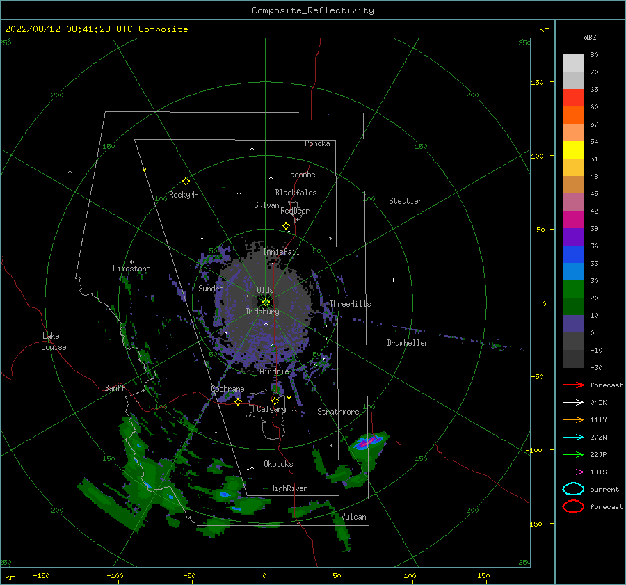Click the 18TS legend label
626x585 pixels.
click(598, 472)
